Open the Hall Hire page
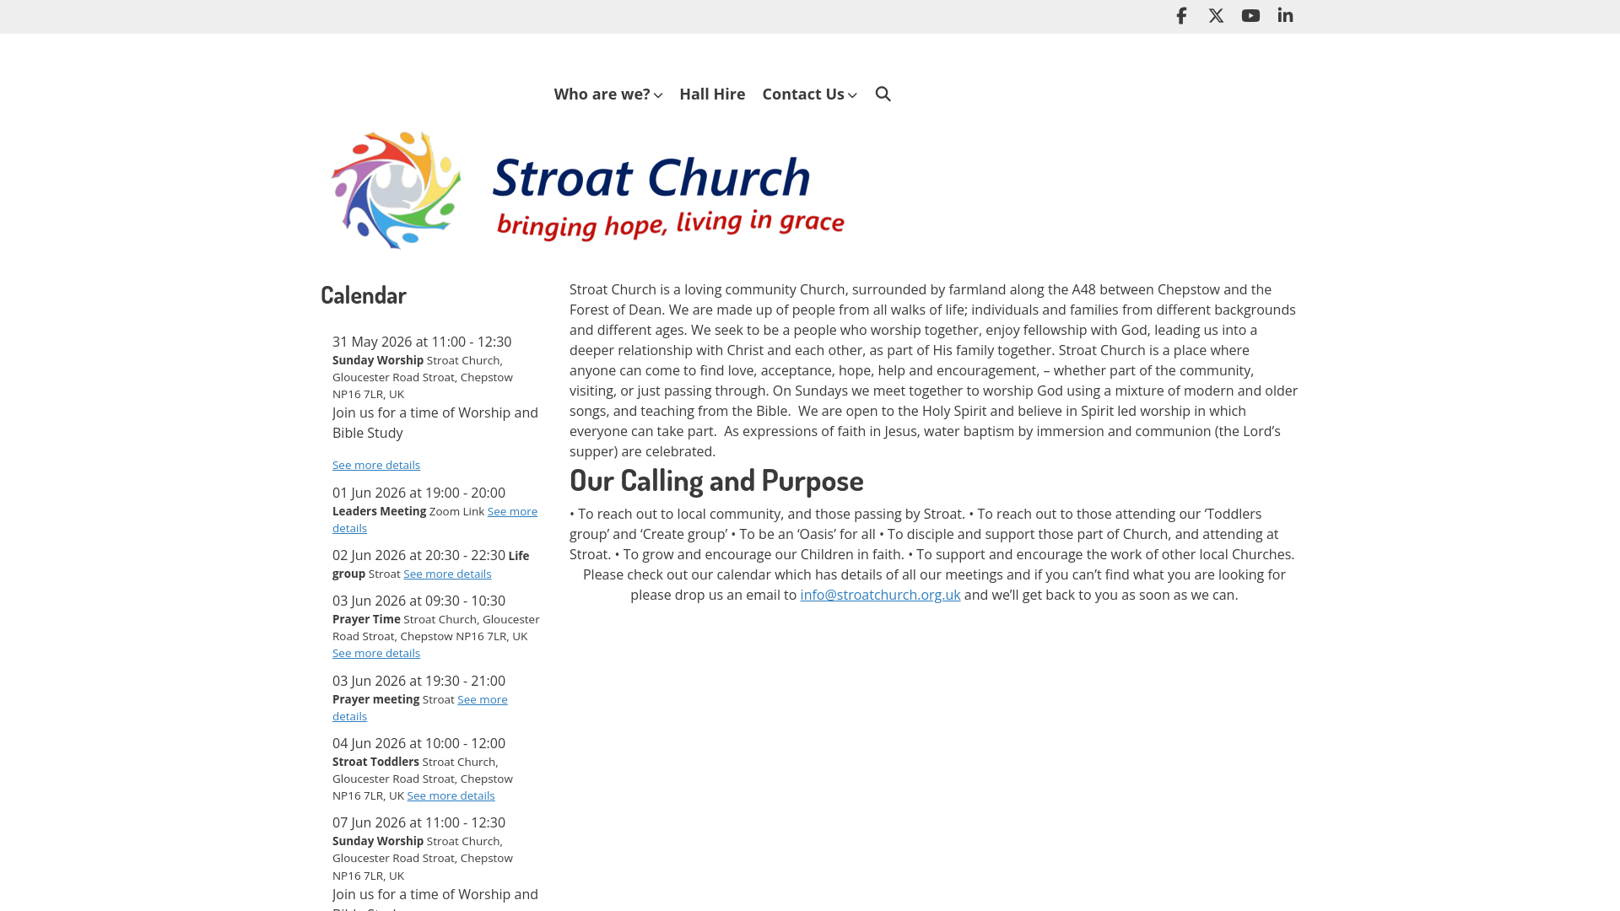Image resolution: width=1620 pixels, height=911 pixels. [712, 94]
